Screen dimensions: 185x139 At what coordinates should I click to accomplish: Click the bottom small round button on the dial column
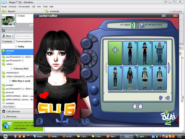(x=95, y=102)
